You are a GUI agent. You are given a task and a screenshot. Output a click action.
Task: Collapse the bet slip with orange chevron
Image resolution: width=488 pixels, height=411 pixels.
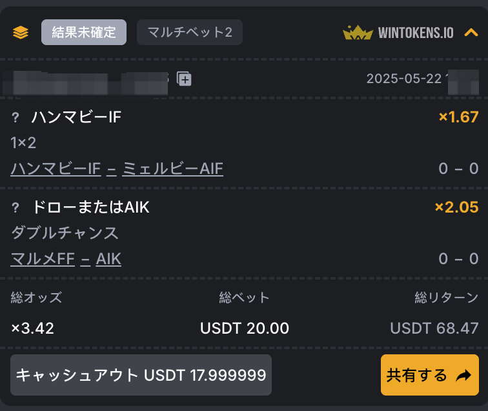coord(471,32)
